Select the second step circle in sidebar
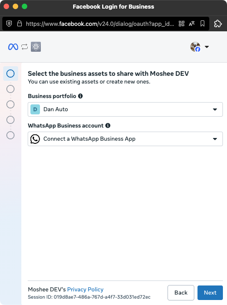227x305 pixels. pyautogui.click(x=10, y=89)
